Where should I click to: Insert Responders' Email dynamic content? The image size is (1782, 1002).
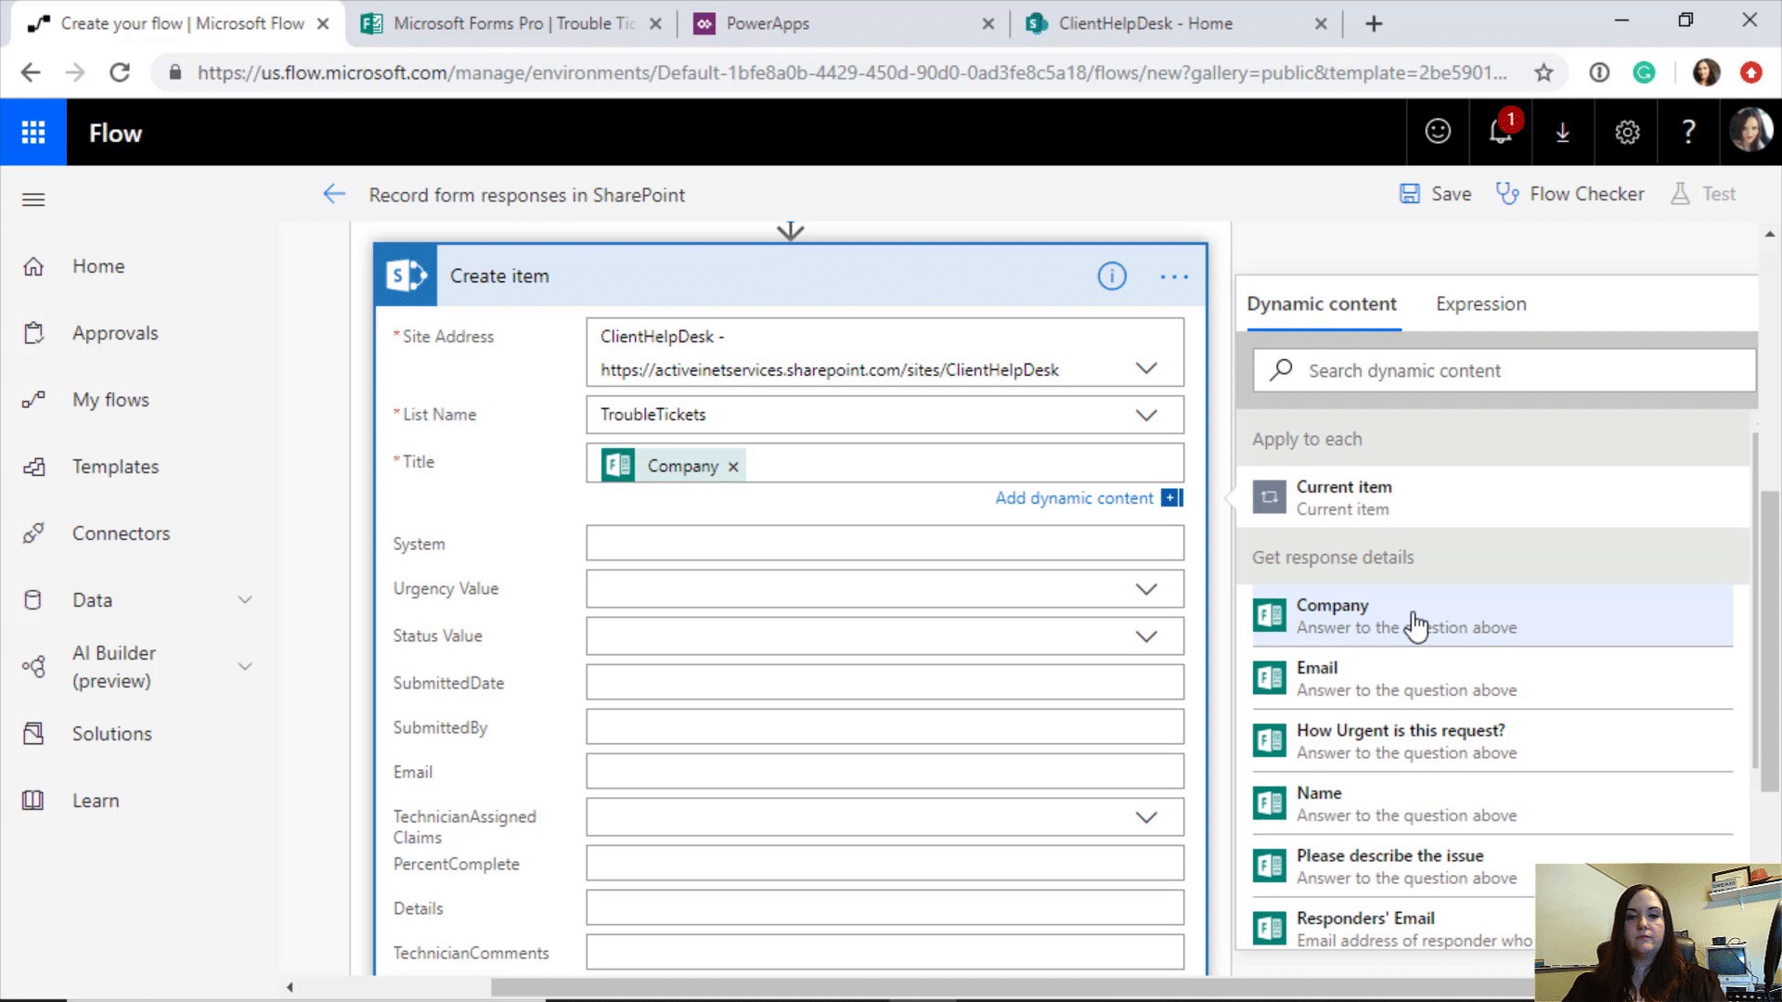(1392, 929)
